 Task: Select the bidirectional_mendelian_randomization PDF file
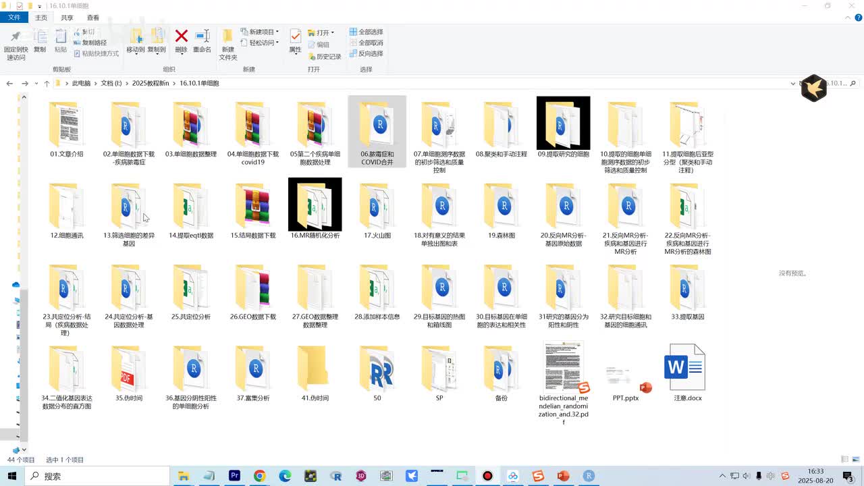point(564,383)
